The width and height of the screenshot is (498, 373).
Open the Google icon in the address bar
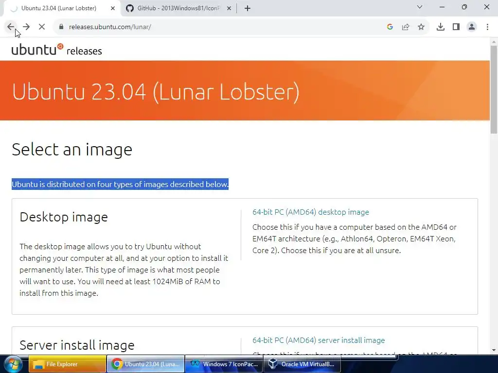390,27
